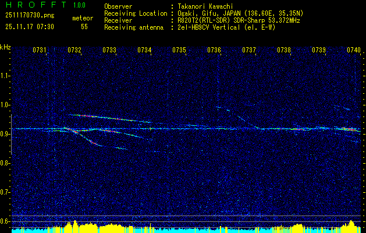The image size is (366, 233).
Task: Click the Receiving Location label
Action: tap(136, 13)
